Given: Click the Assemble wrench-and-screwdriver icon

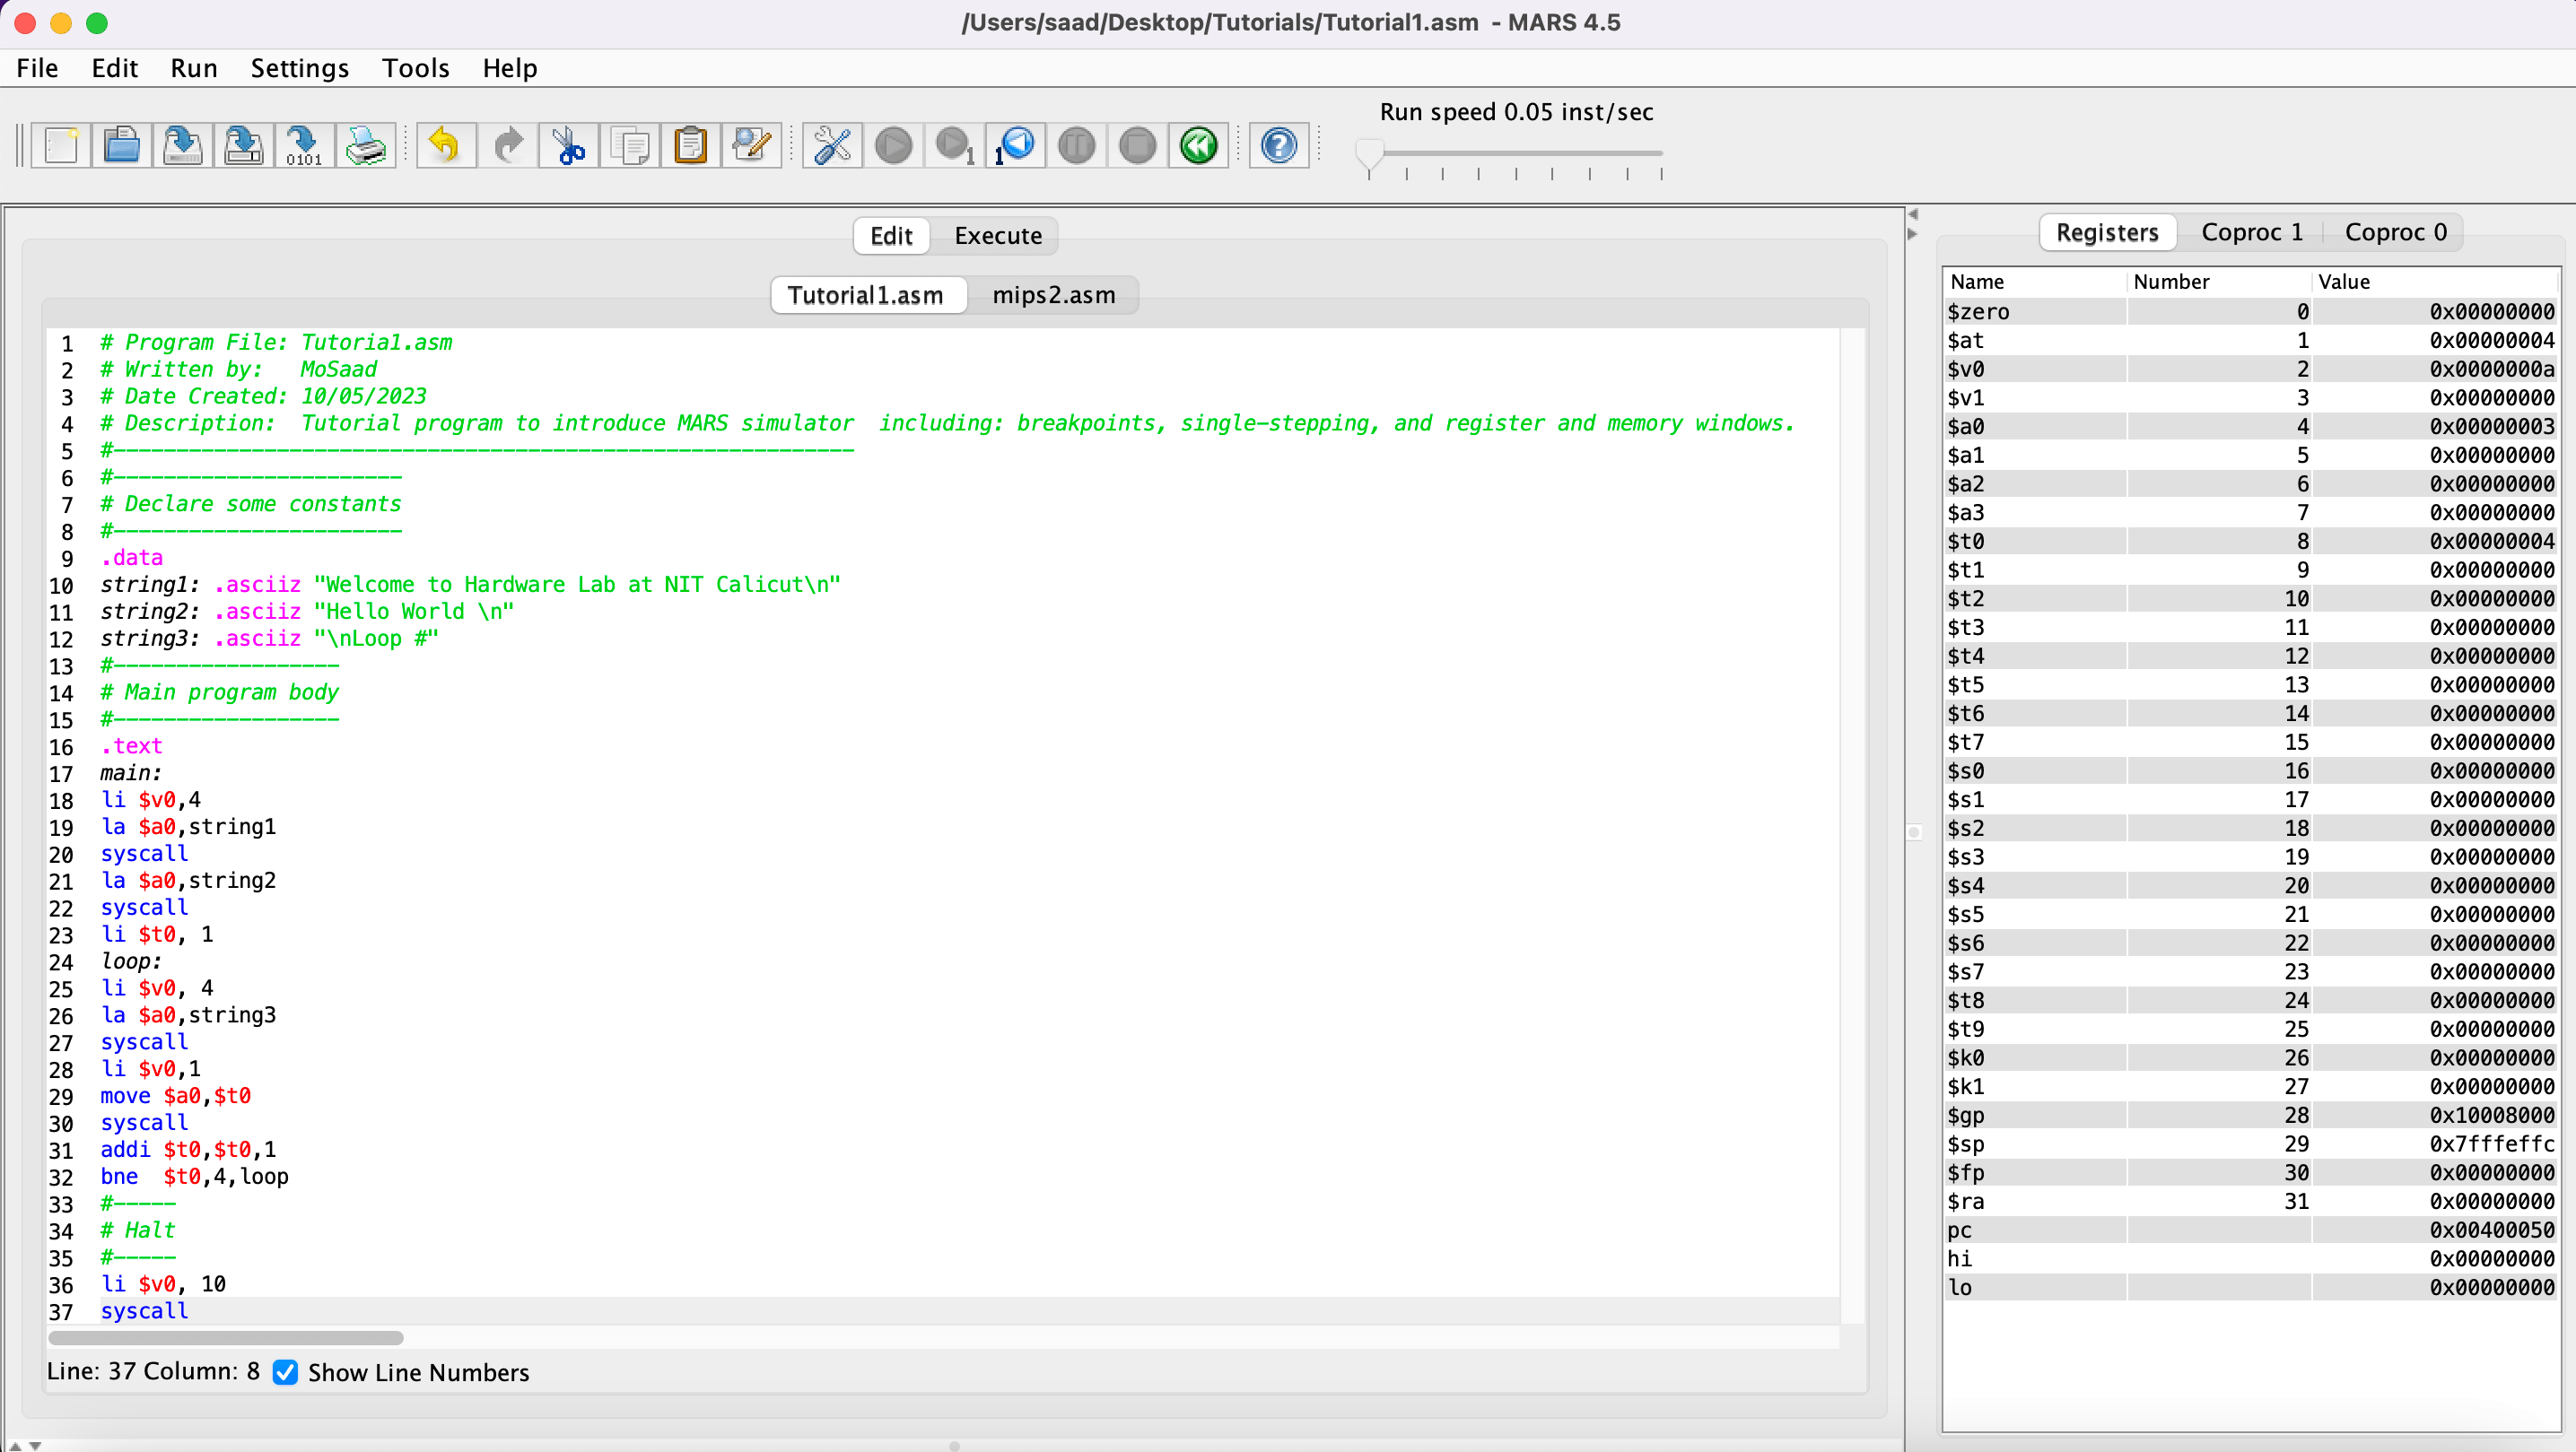Looking at the screenshot, I should click(x=832, y=146).
